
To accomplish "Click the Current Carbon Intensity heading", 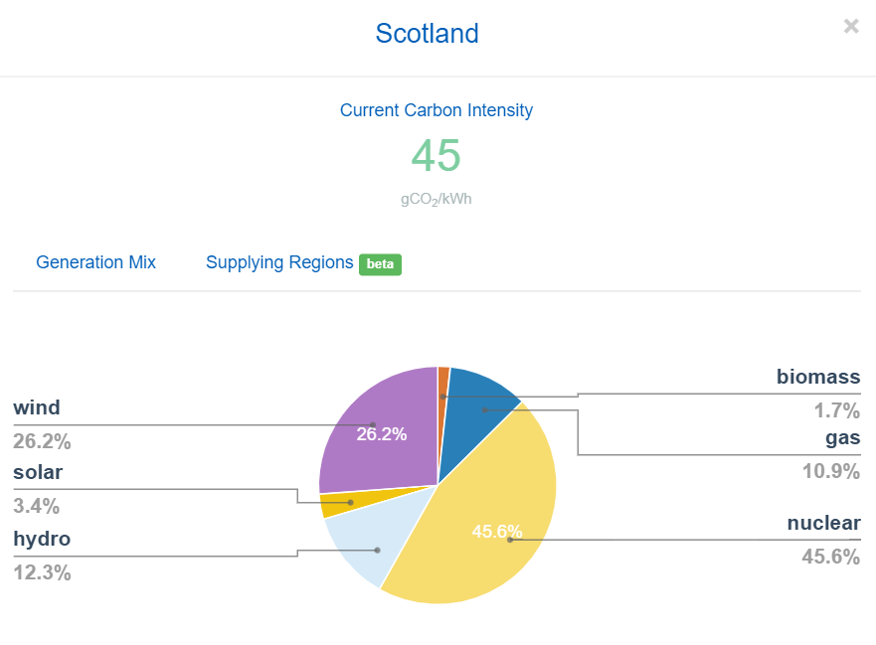I will 437,110.
